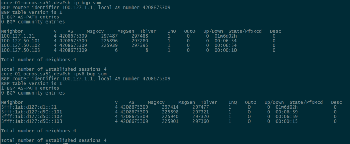Image resolution: width=350 pixels, height=144 pixels.
Task: Click IPv6 neighbor 3fff:1ab:d127:d50::103
Action: pyautogui.click(x=32, y=121)
